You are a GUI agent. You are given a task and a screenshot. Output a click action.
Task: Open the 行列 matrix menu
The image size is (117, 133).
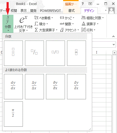(88, 30)
